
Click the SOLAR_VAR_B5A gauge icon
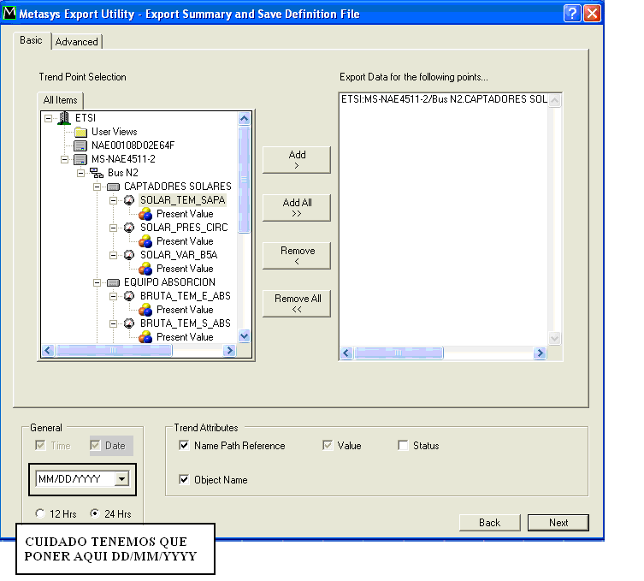129,255
